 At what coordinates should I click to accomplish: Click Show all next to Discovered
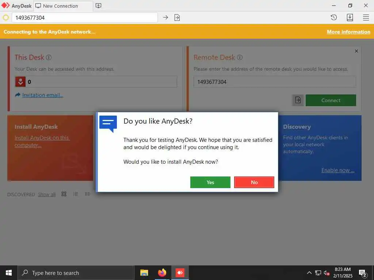(47, 194)
